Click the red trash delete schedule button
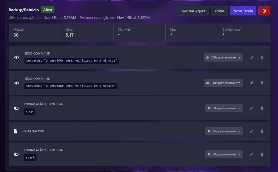The image size is (278, 172). (x=264, y=11)
